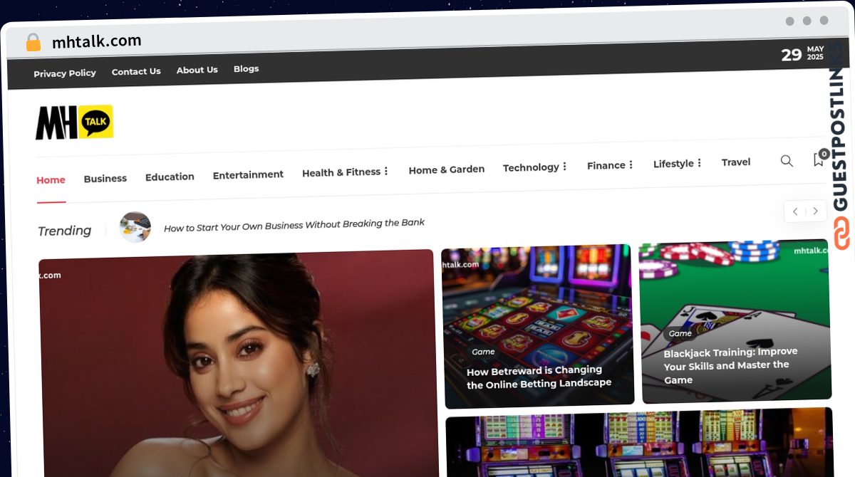Open the Travel category
The image size is (855, 477).
736,162
